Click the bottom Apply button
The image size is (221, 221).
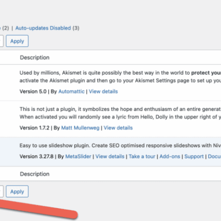click(x=17, y=191)
